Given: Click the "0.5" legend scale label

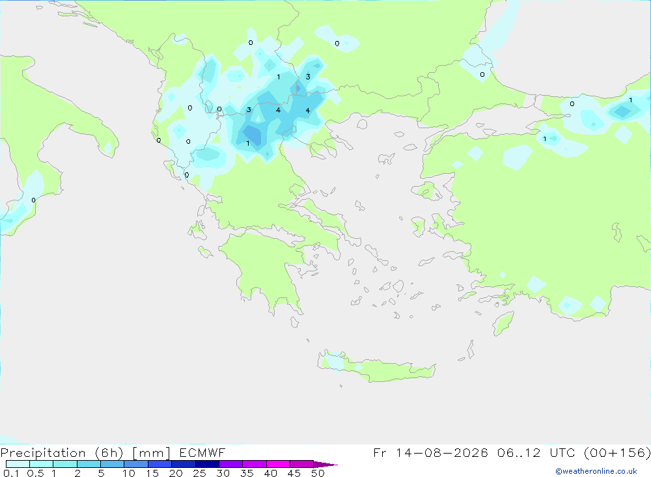Looking at the screenshot, I should click(35, 473).
